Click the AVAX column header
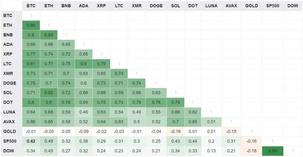The width and height of the screenshot is (303, 157). (x=231, y=6)
